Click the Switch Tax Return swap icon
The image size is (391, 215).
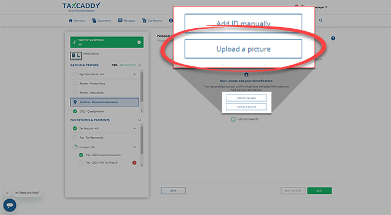click(x=74, y=42)
